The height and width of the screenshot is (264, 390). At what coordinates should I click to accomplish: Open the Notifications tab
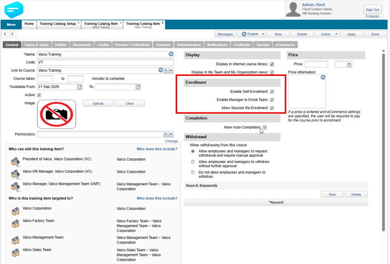click(217, 45)
